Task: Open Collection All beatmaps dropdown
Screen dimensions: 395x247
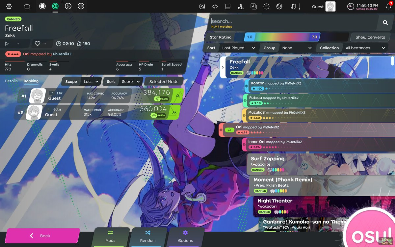Action: coord(352,48)
